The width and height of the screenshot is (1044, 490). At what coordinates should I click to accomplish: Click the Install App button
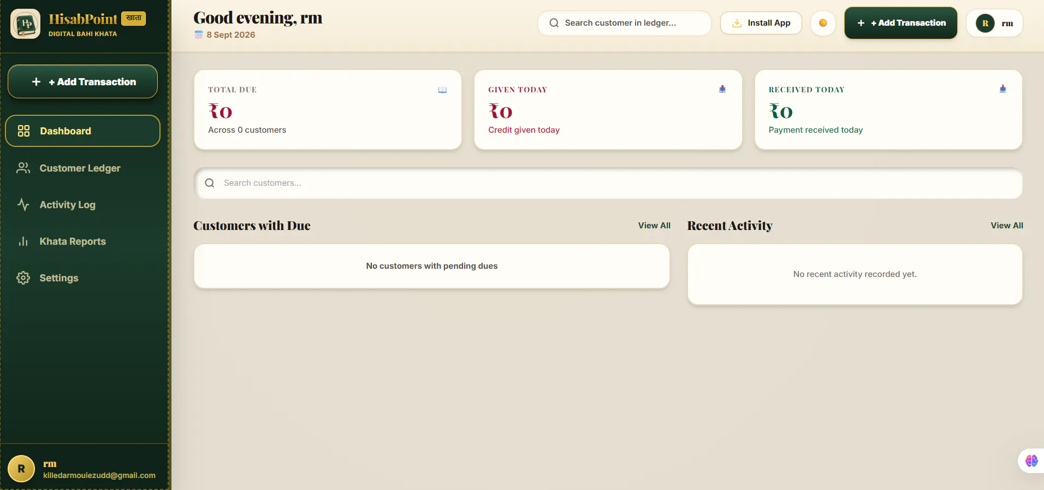[761, 23]
